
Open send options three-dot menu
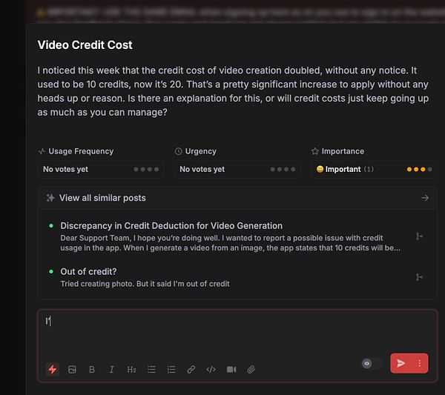click(420, 363)
